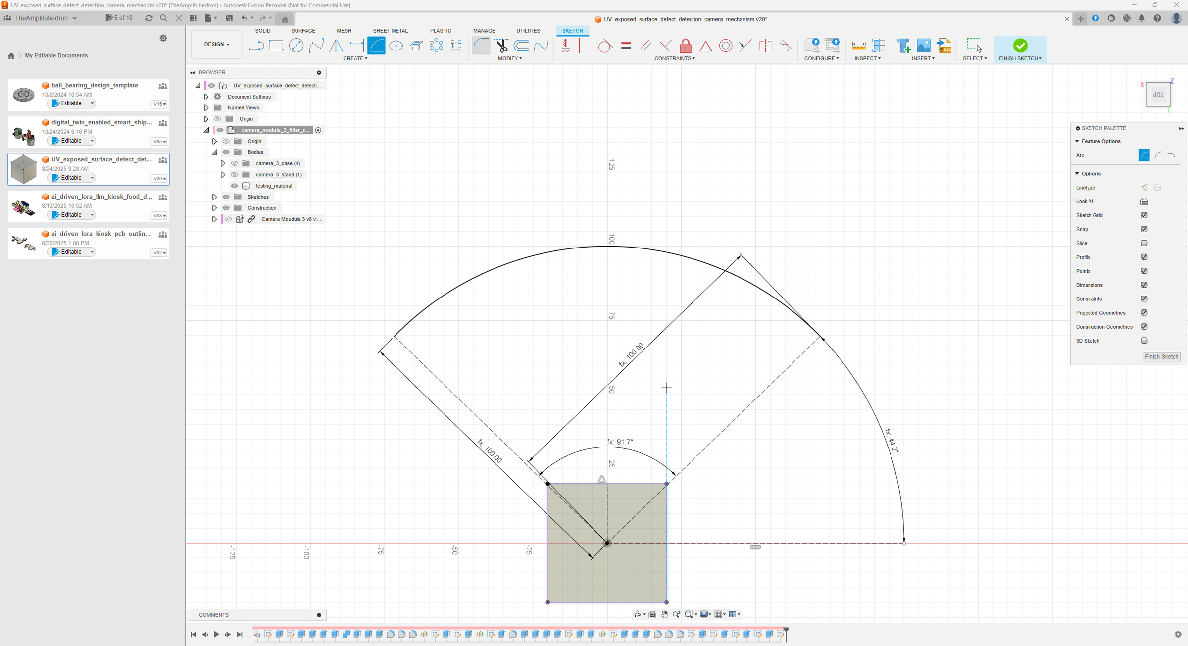This screenshot has height=646, width=1188.
Task: Select the Trim scissors tool
Action: 501,46
